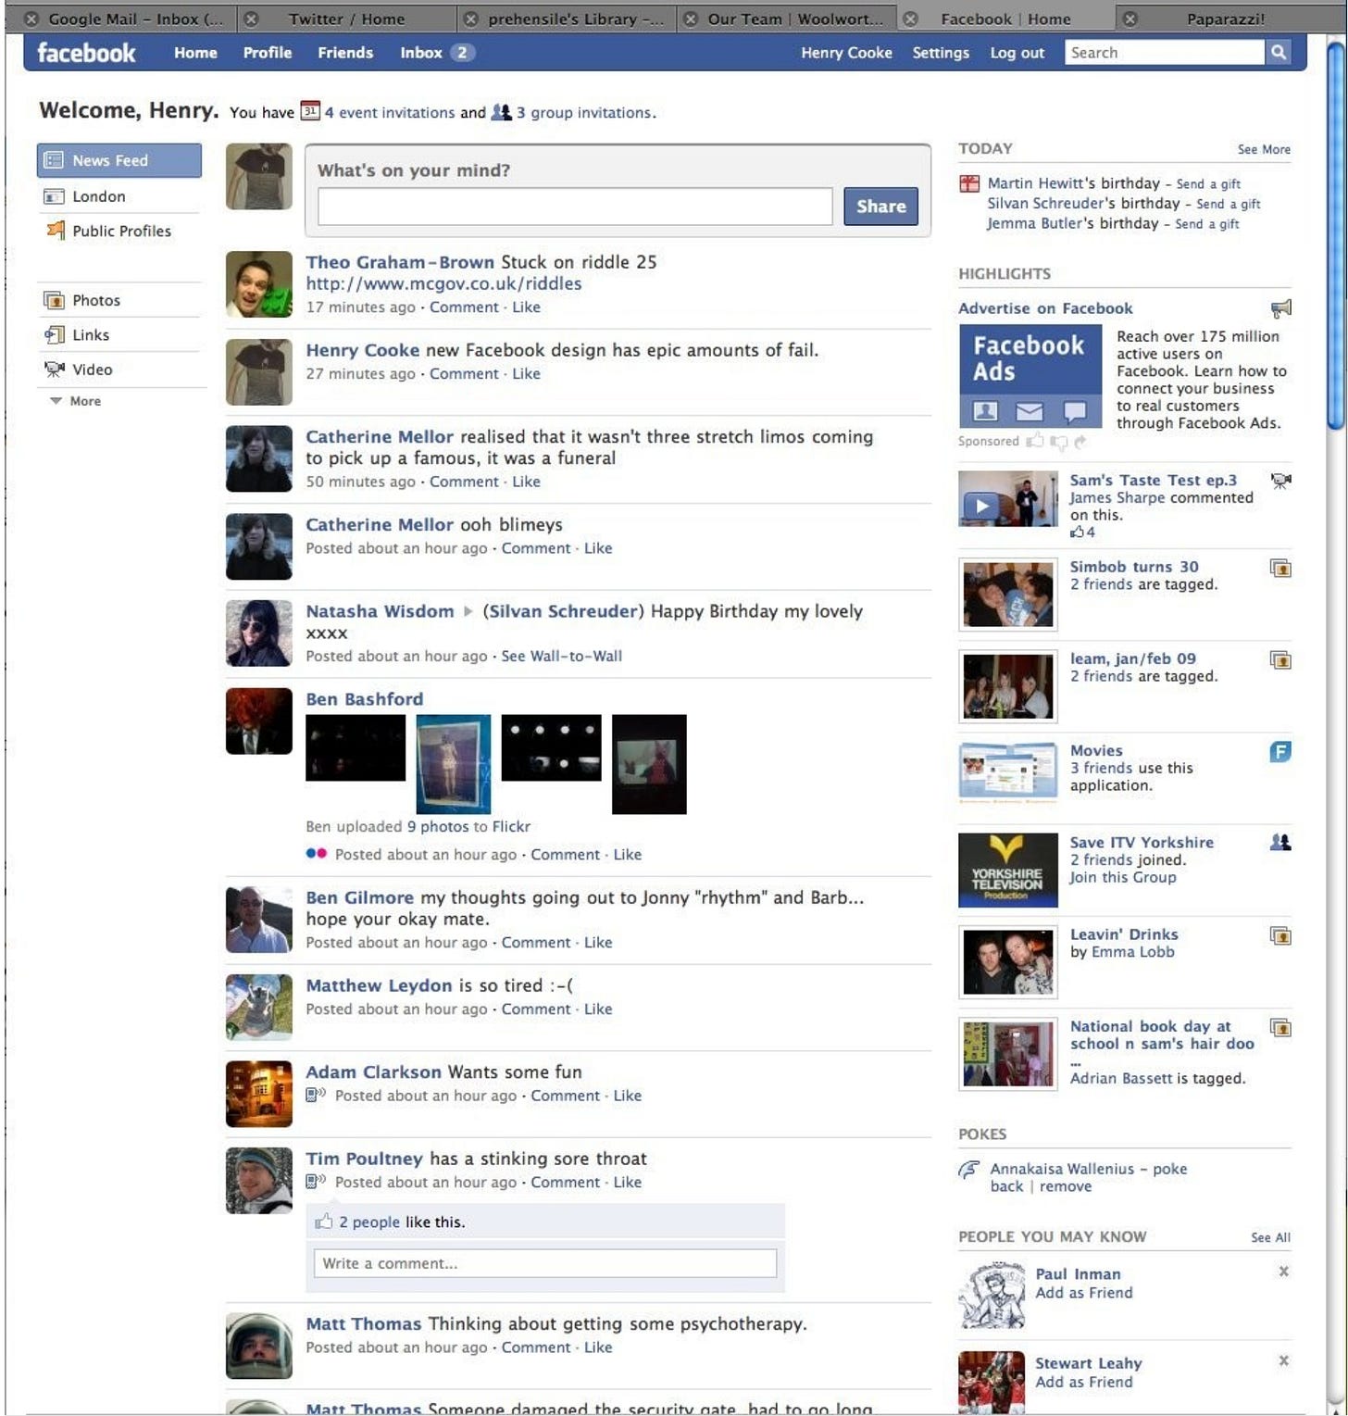Open Links from the sidebar icon
The height and width of the screenshot is (1416, 1348).
tap(54, 334)
